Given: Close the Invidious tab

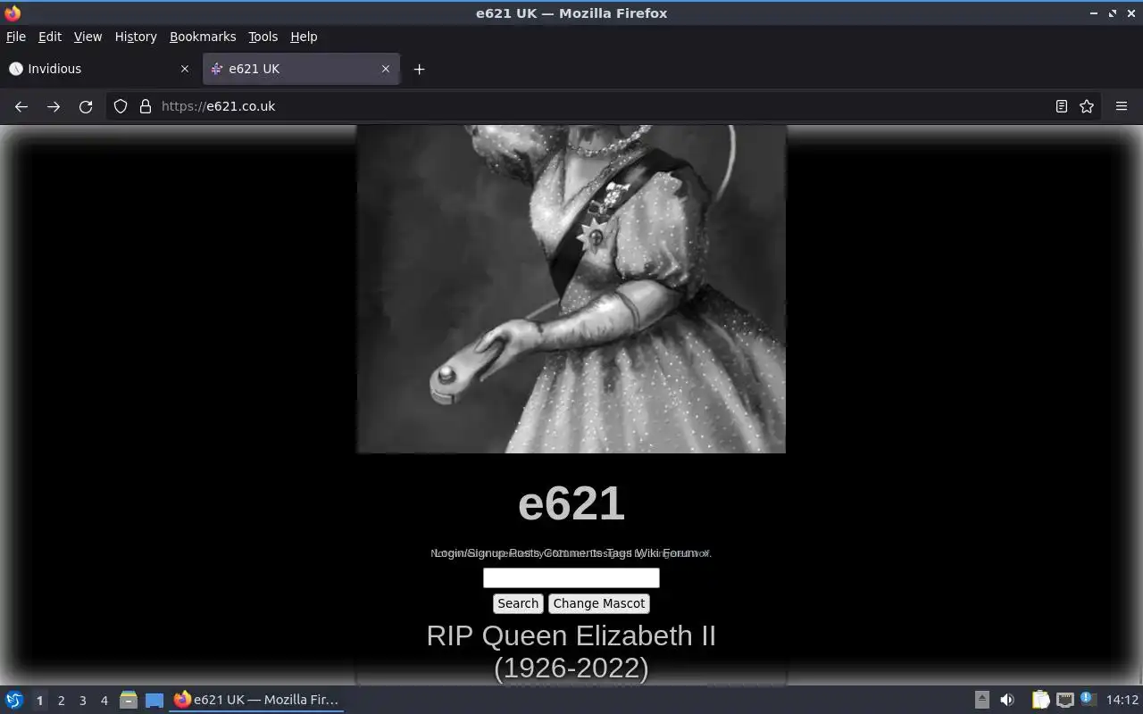Looking at the screenshot, I should click(x=185, y=69).
